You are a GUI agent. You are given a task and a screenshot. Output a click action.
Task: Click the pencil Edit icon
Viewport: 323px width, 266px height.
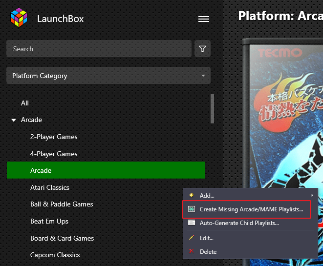coord(192,238)
